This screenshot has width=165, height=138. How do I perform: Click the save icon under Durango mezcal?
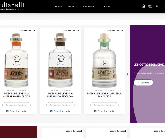click(51, 111)
